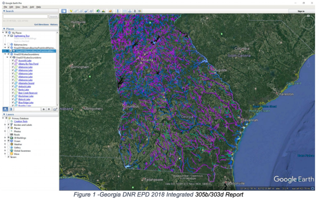Click the Sign in button

(x=300, y=11)
